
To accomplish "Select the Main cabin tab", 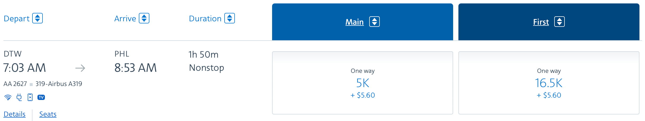I will (363, 22).
